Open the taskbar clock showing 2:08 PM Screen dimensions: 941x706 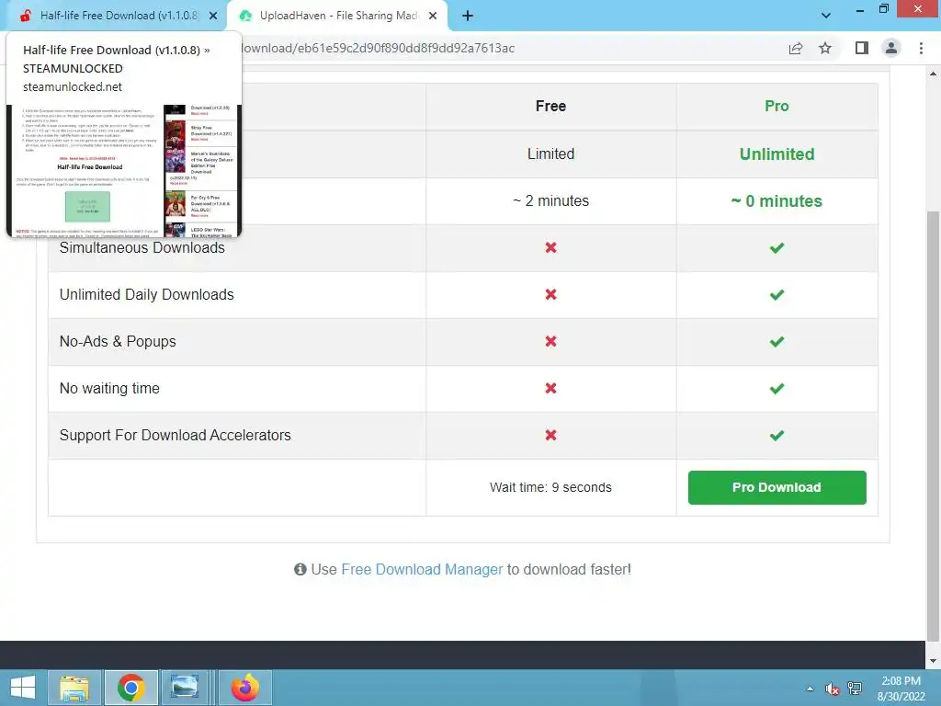(901, 689)
